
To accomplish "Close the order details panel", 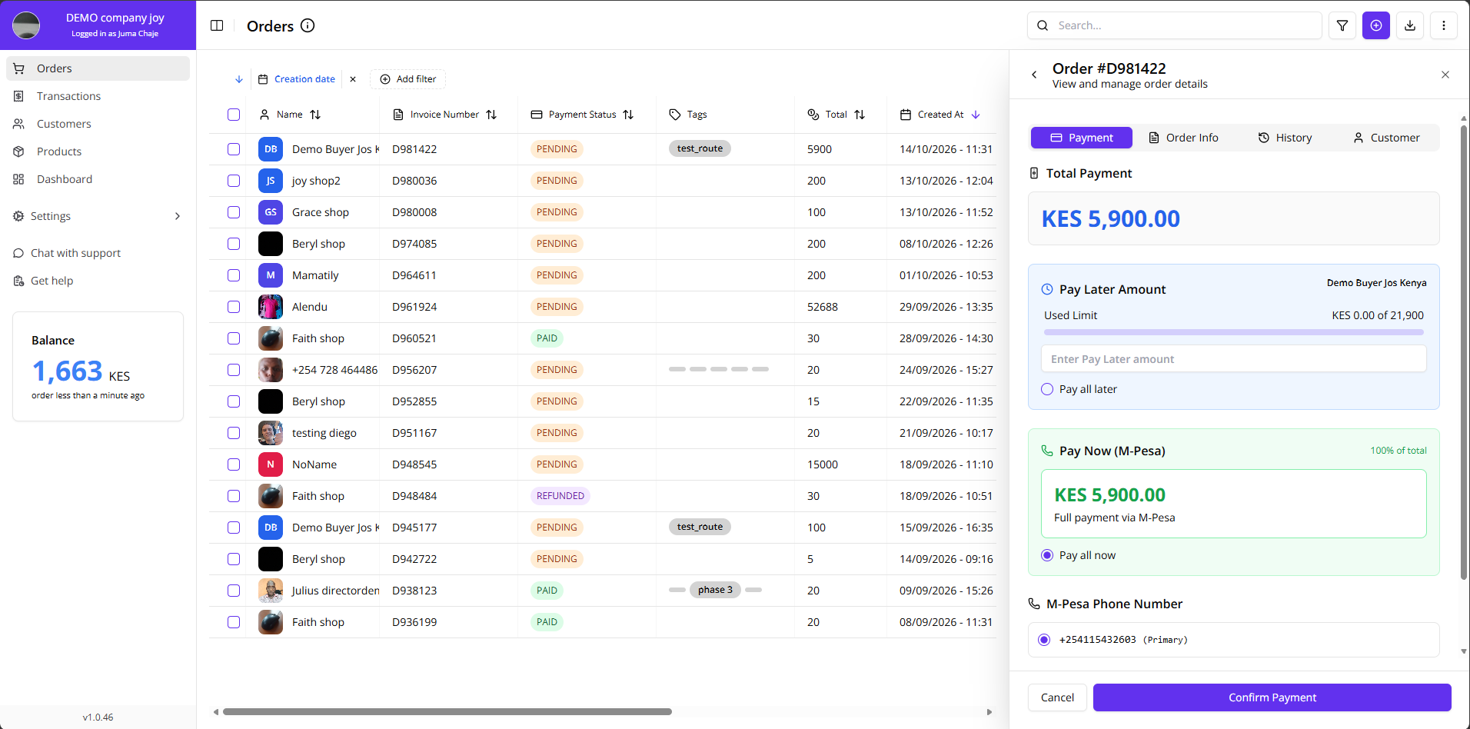I will (x=1445, y=75).
